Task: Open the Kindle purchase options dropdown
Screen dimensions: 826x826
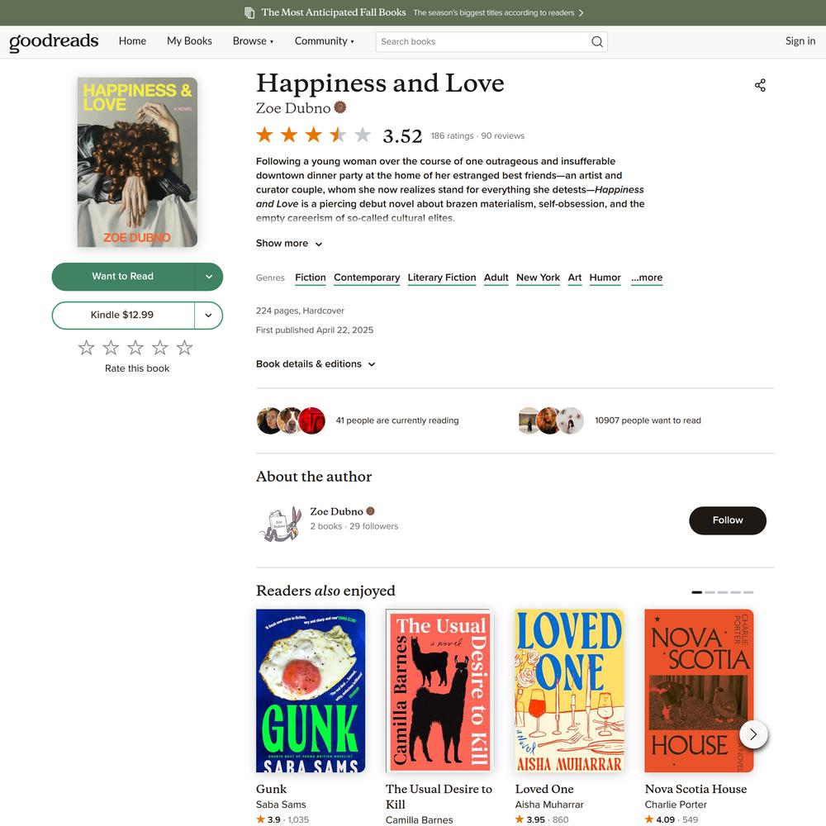Action: point(209,315)
